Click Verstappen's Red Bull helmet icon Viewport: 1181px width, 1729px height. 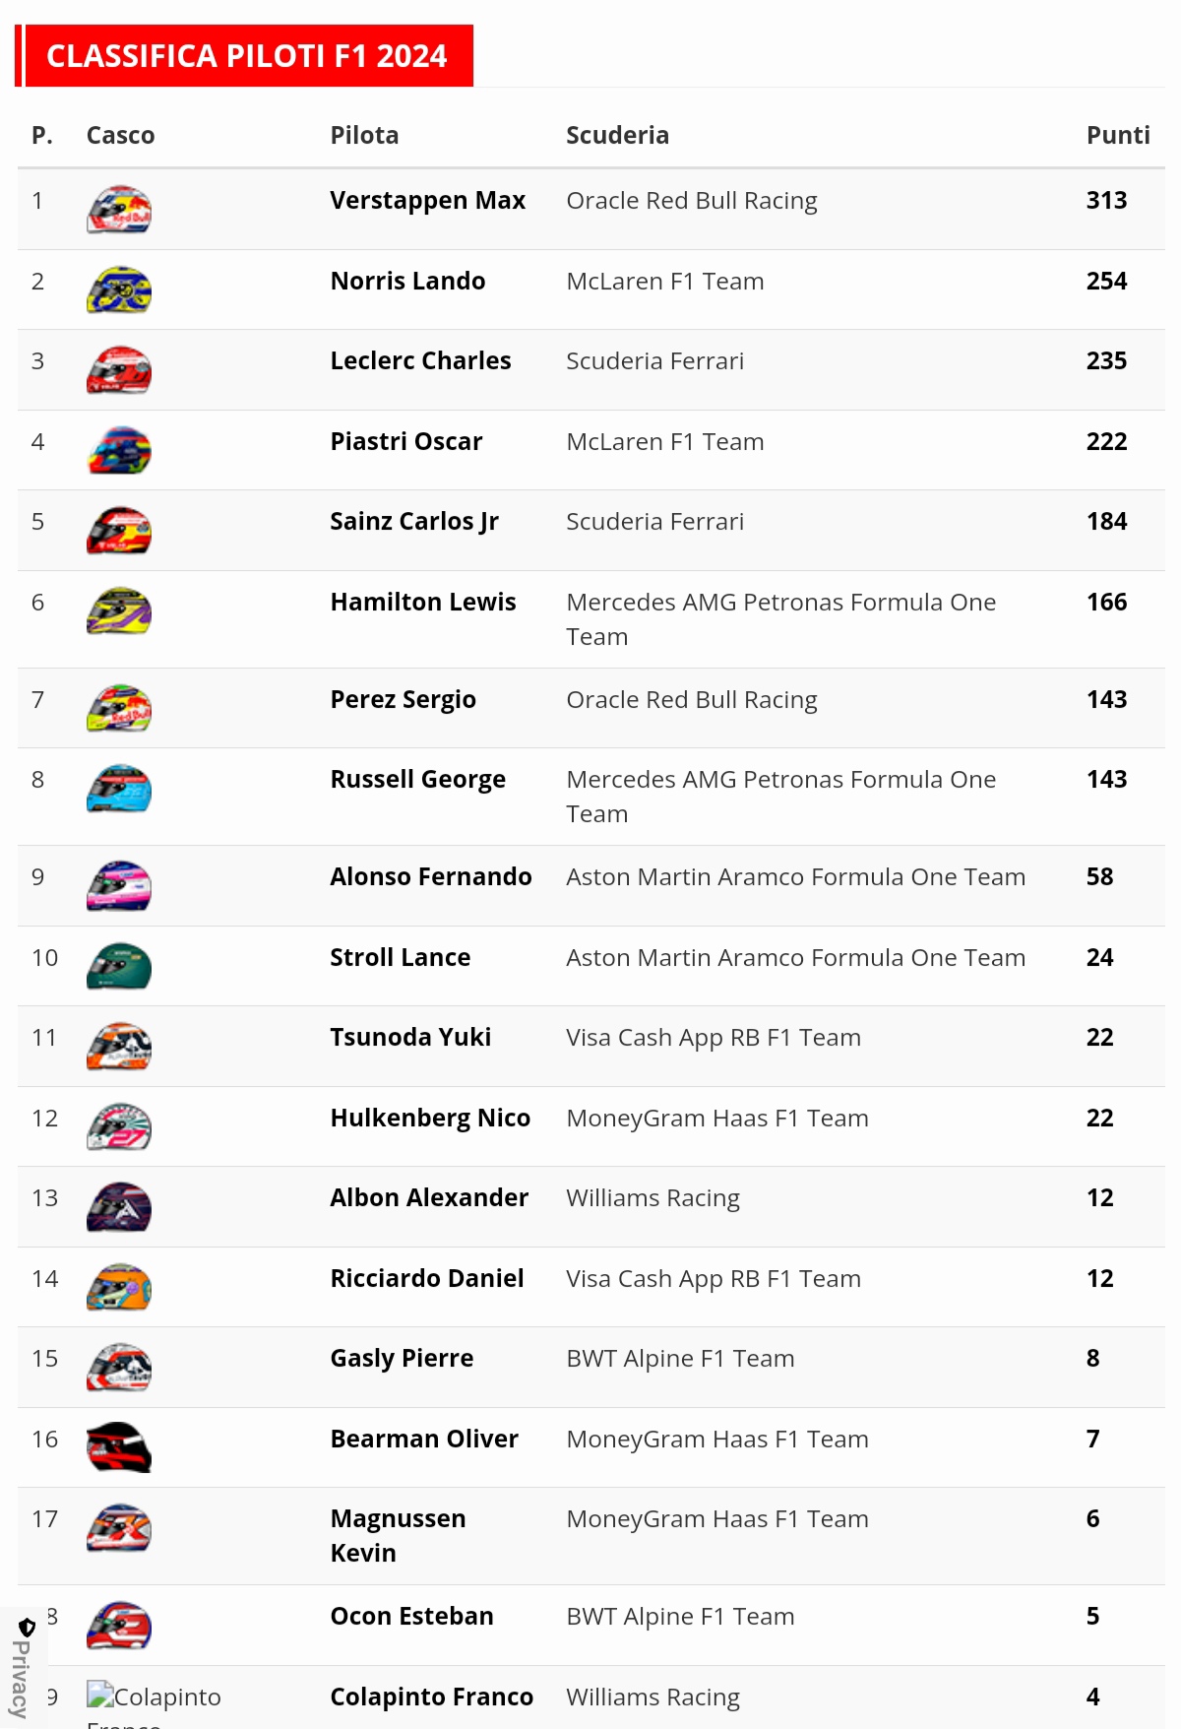(119, 210)
